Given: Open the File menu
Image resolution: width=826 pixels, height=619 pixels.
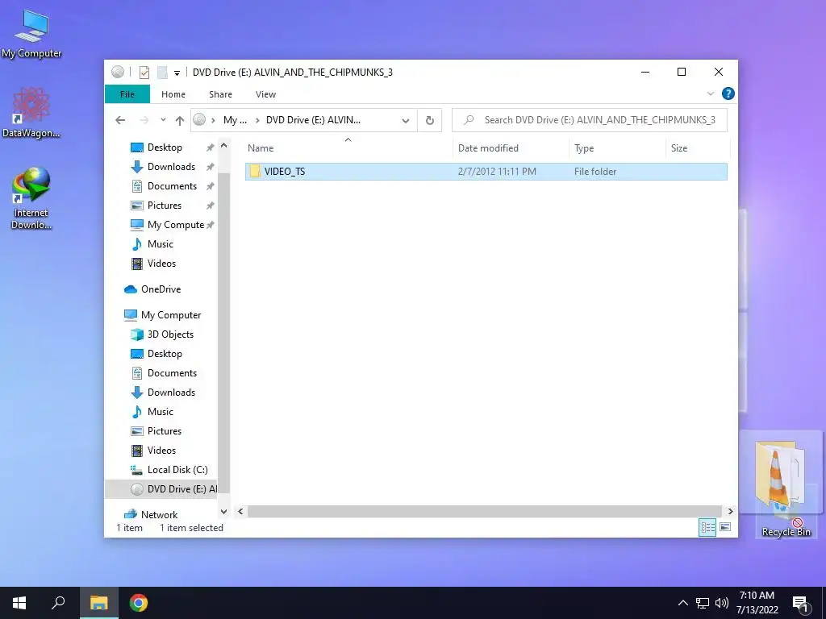Looking at the screenshot, I should tap(127, 94).
